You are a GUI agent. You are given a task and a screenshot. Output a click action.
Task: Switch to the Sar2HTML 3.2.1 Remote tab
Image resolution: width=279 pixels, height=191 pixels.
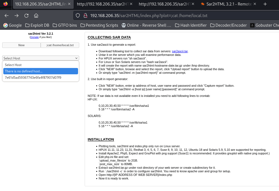pos(226,4)
